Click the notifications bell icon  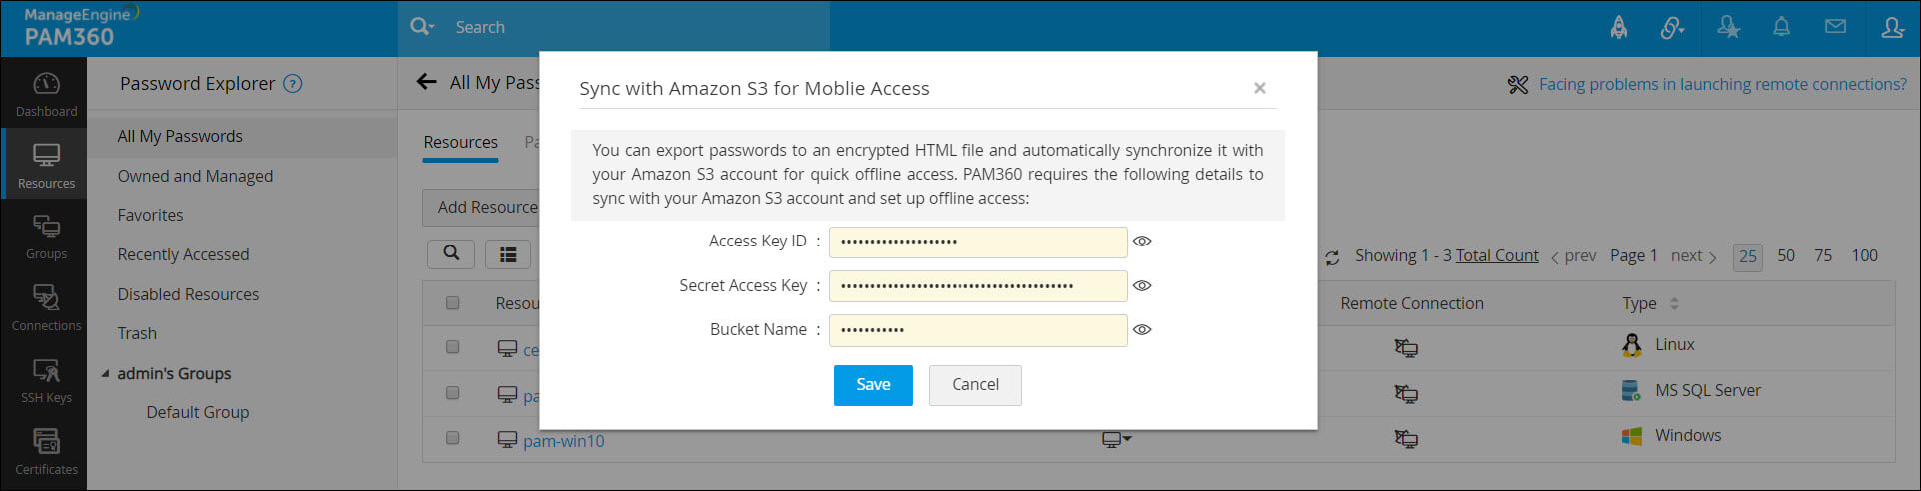coord(1781,27)
